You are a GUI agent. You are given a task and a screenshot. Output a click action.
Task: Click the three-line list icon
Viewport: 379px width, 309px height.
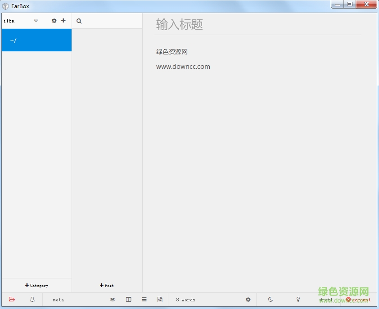(144, 300)
